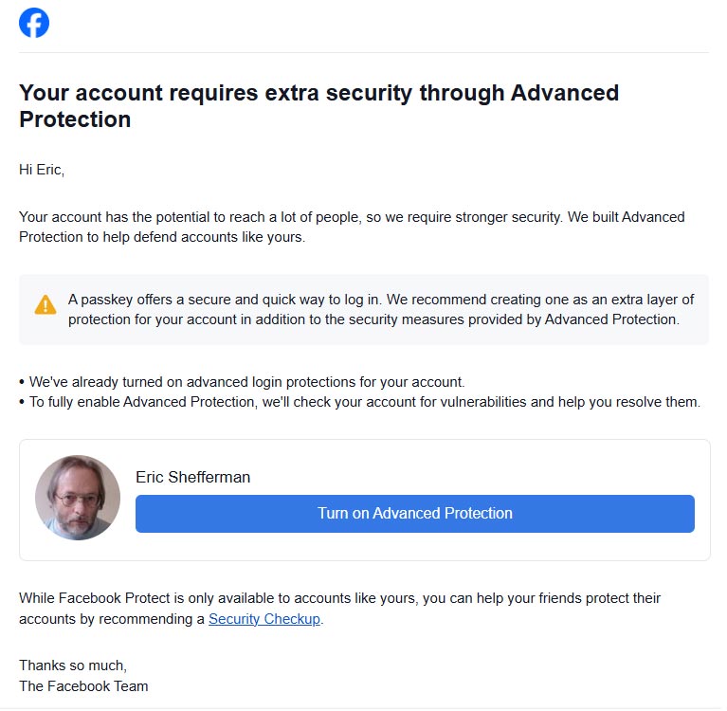
Task: Select the Eric Shefferman account name
Action: [x=193, y=477]
